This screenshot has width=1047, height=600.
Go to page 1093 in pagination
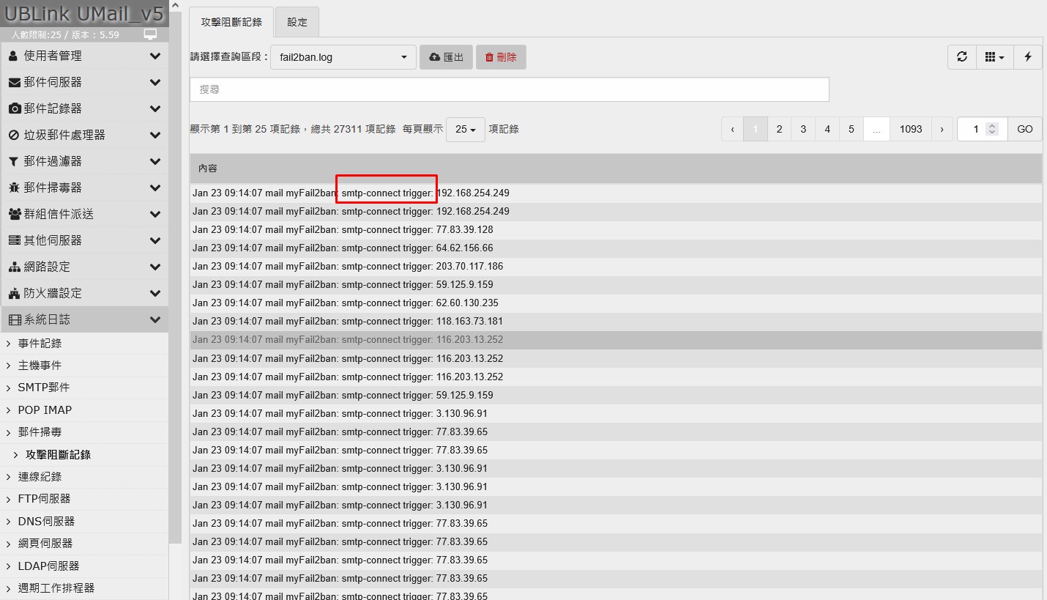coord(910,129)
